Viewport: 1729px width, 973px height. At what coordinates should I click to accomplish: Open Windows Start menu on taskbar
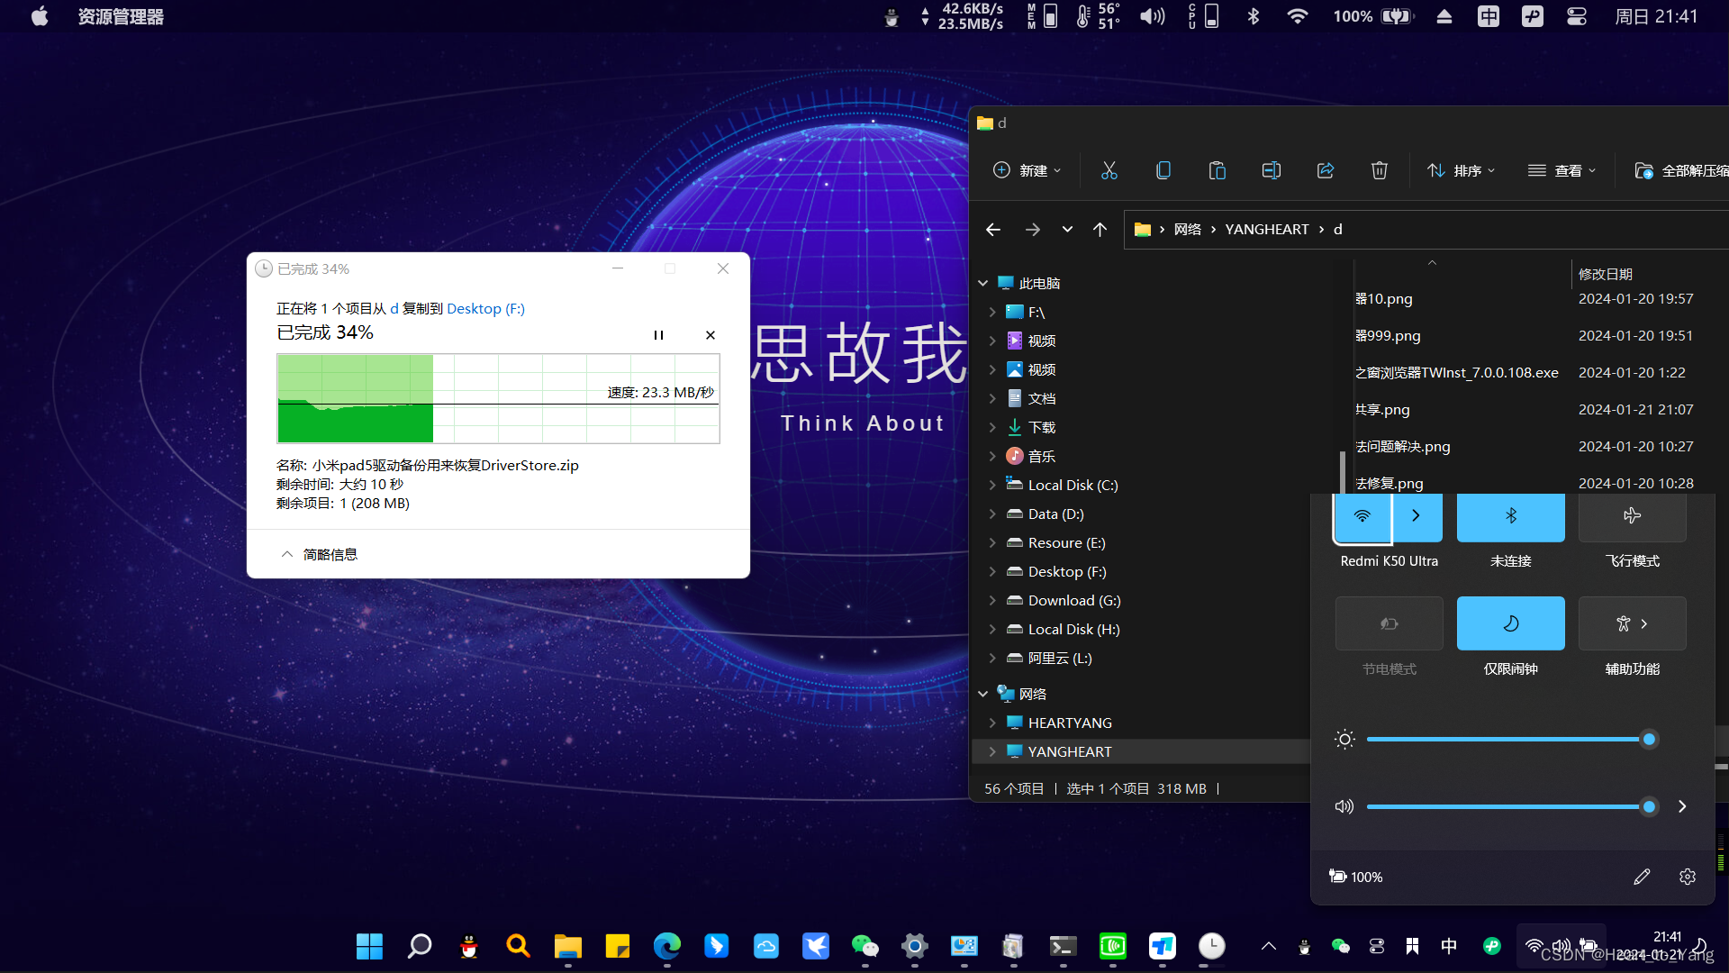tap(369, 946)
